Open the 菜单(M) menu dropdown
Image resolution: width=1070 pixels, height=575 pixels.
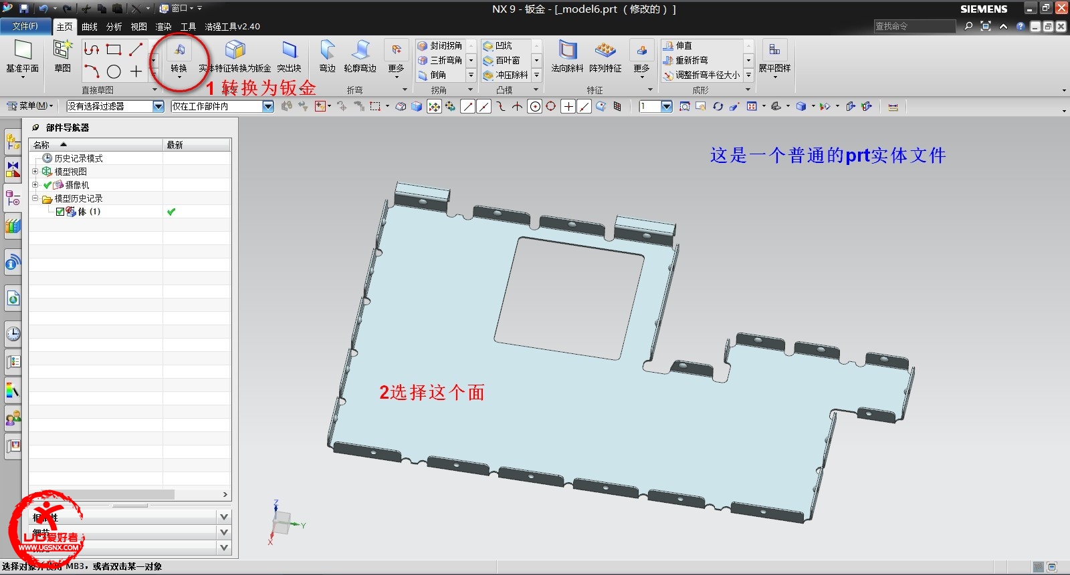[x=29, y=106]
